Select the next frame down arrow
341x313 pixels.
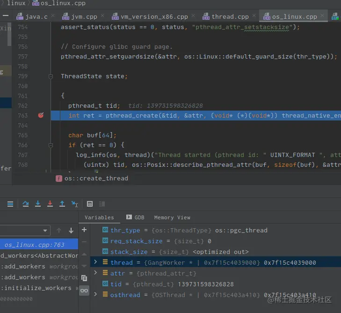(x=71, y=231)
